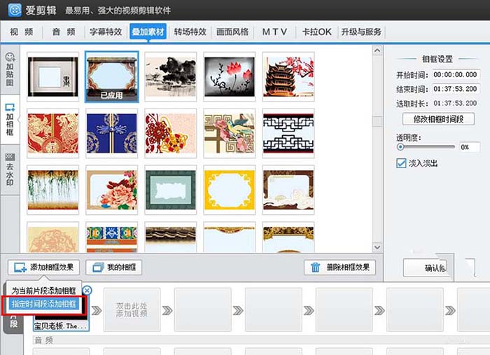Click the blue X on the video clip
This screenshot has height=355, width=490.
(x=87, y=290)
